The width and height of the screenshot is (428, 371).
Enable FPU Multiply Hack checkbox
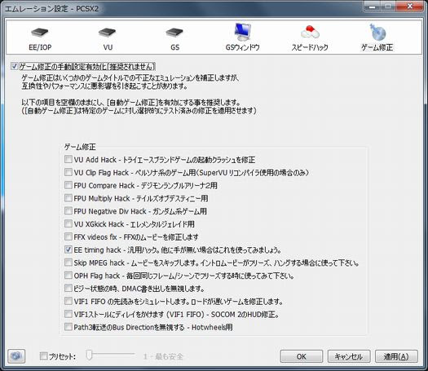click(68, 198)
